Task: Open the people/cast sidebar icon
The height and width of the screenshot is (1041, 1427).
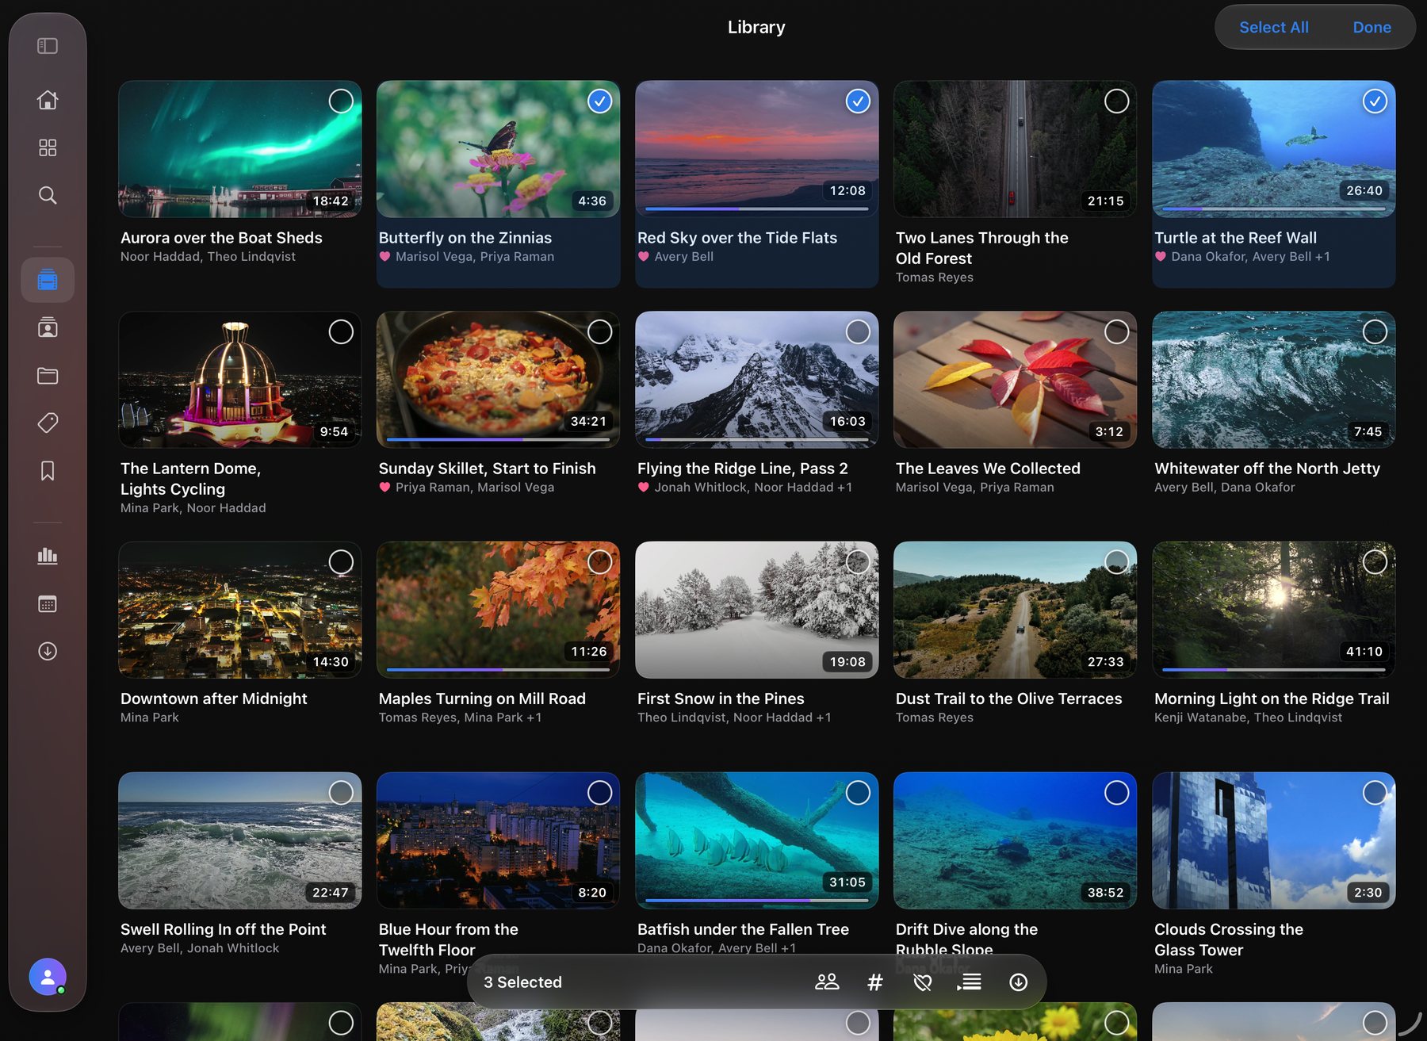Action: pyautogui.click(x=48, y=327)
